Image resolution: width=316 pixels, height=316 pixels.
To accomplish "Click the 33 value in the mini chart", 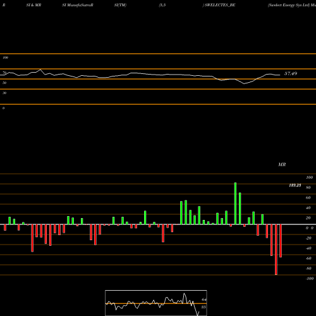I will (204, 307).
